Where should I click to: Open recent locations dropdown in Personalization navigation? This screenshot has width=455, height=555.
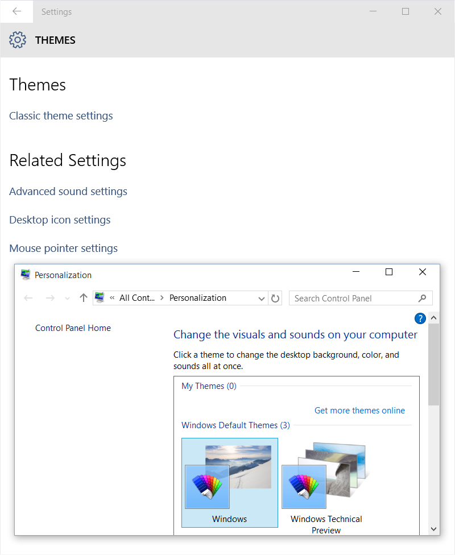point(67,299)
